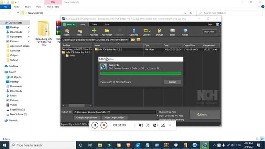265x149 pixels.
Task: Open Brave browser from the taskbar
Action: 128,145
